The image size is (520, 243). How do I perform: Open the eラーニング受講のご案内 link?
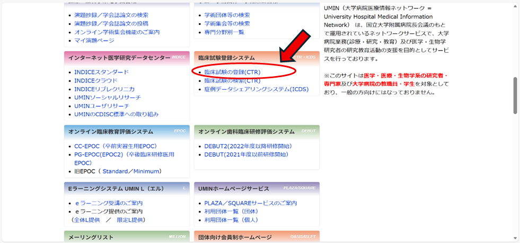coord(108,203)
